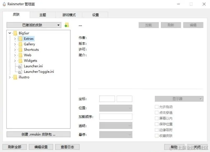Click the Widgets folder icon

pos(20,61)
